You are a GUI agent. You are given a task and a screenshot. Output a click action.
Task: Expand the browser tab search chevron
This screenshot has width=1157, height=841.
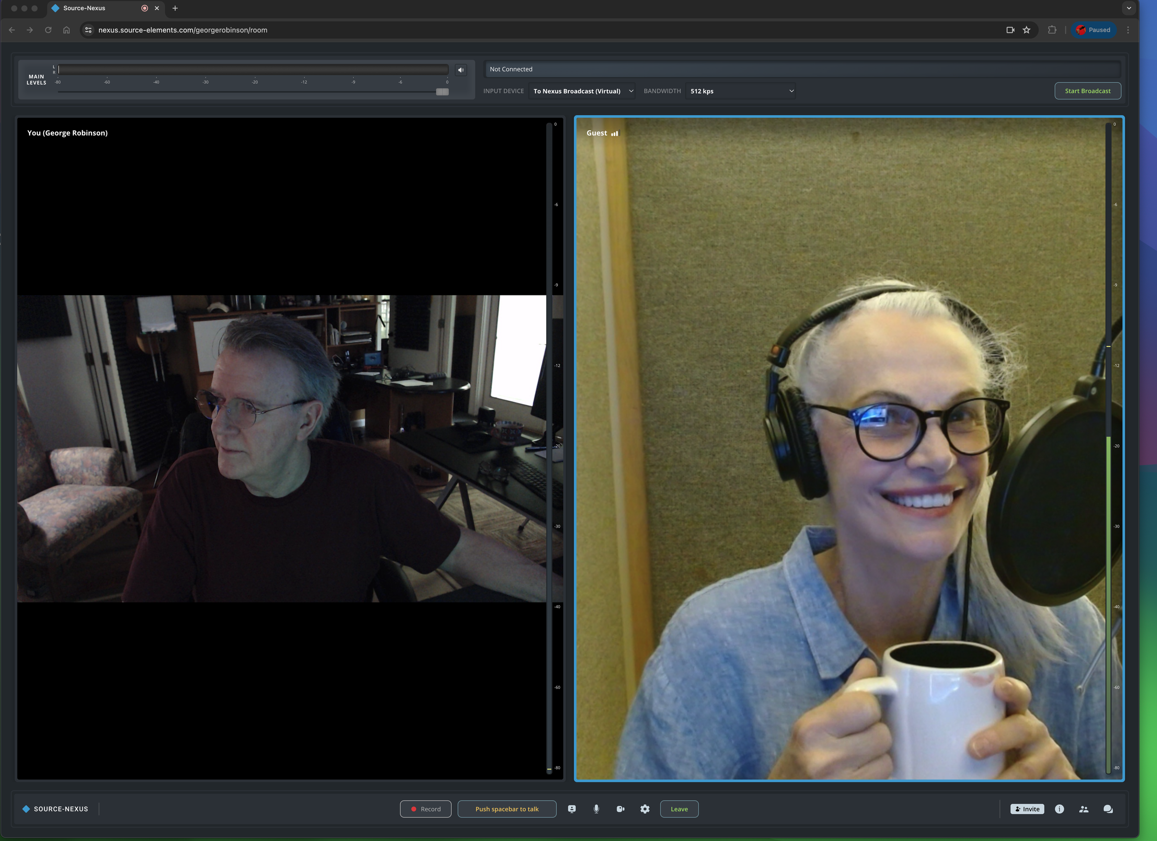click(x=1128, y=8)
